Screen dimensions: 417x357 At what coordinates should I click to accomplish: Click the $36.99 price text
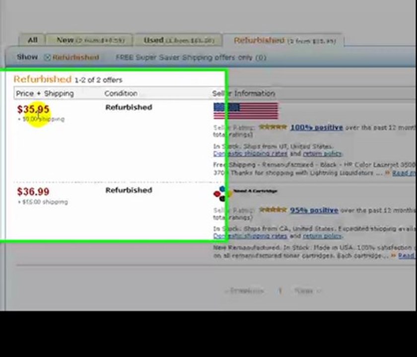pos(33,191)
